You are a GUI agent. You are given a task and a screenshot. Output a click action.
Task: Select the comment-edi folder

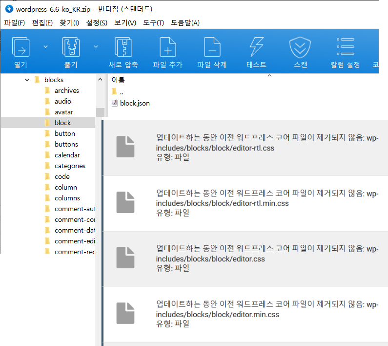point(75,241)
